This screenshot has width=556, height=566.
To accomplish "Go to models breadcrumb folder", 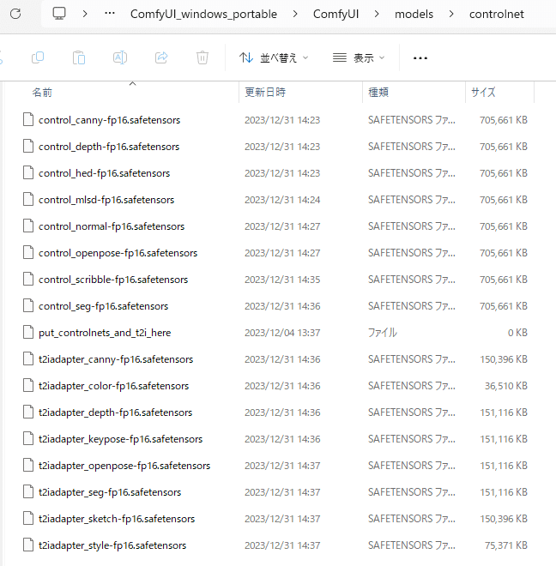I will (x=414, y=14).
